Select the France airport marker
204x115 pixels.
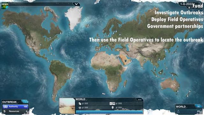tap(102, 45)
